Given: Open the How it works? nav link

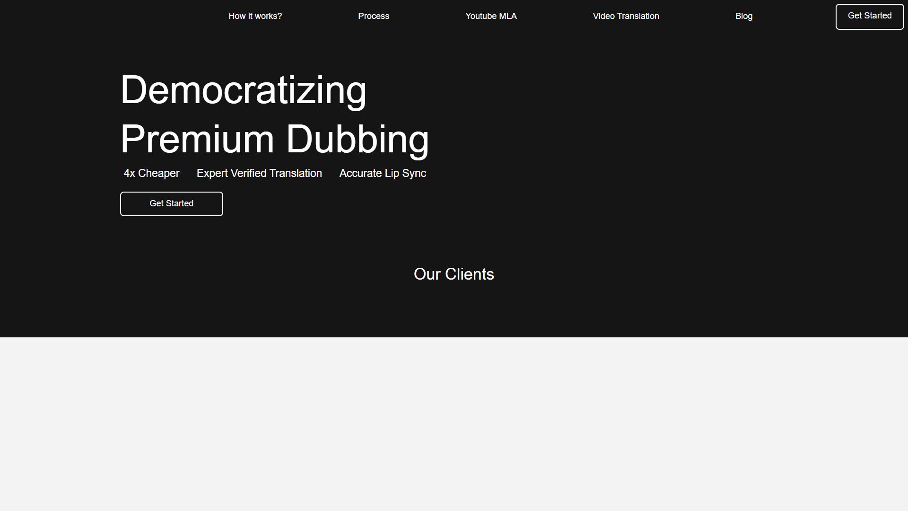Looking at the screenshot, I should tap(255, 16).
